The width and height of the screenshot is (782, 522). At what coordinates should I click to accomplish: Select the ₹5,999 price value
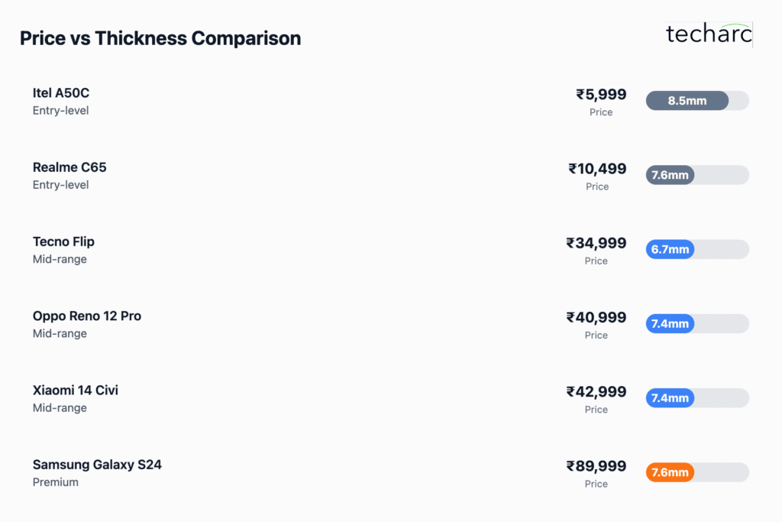tap(601, 94)
